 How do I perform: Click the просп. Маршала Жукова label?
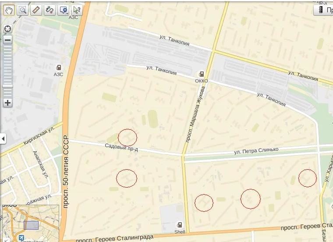coord(195,114)
